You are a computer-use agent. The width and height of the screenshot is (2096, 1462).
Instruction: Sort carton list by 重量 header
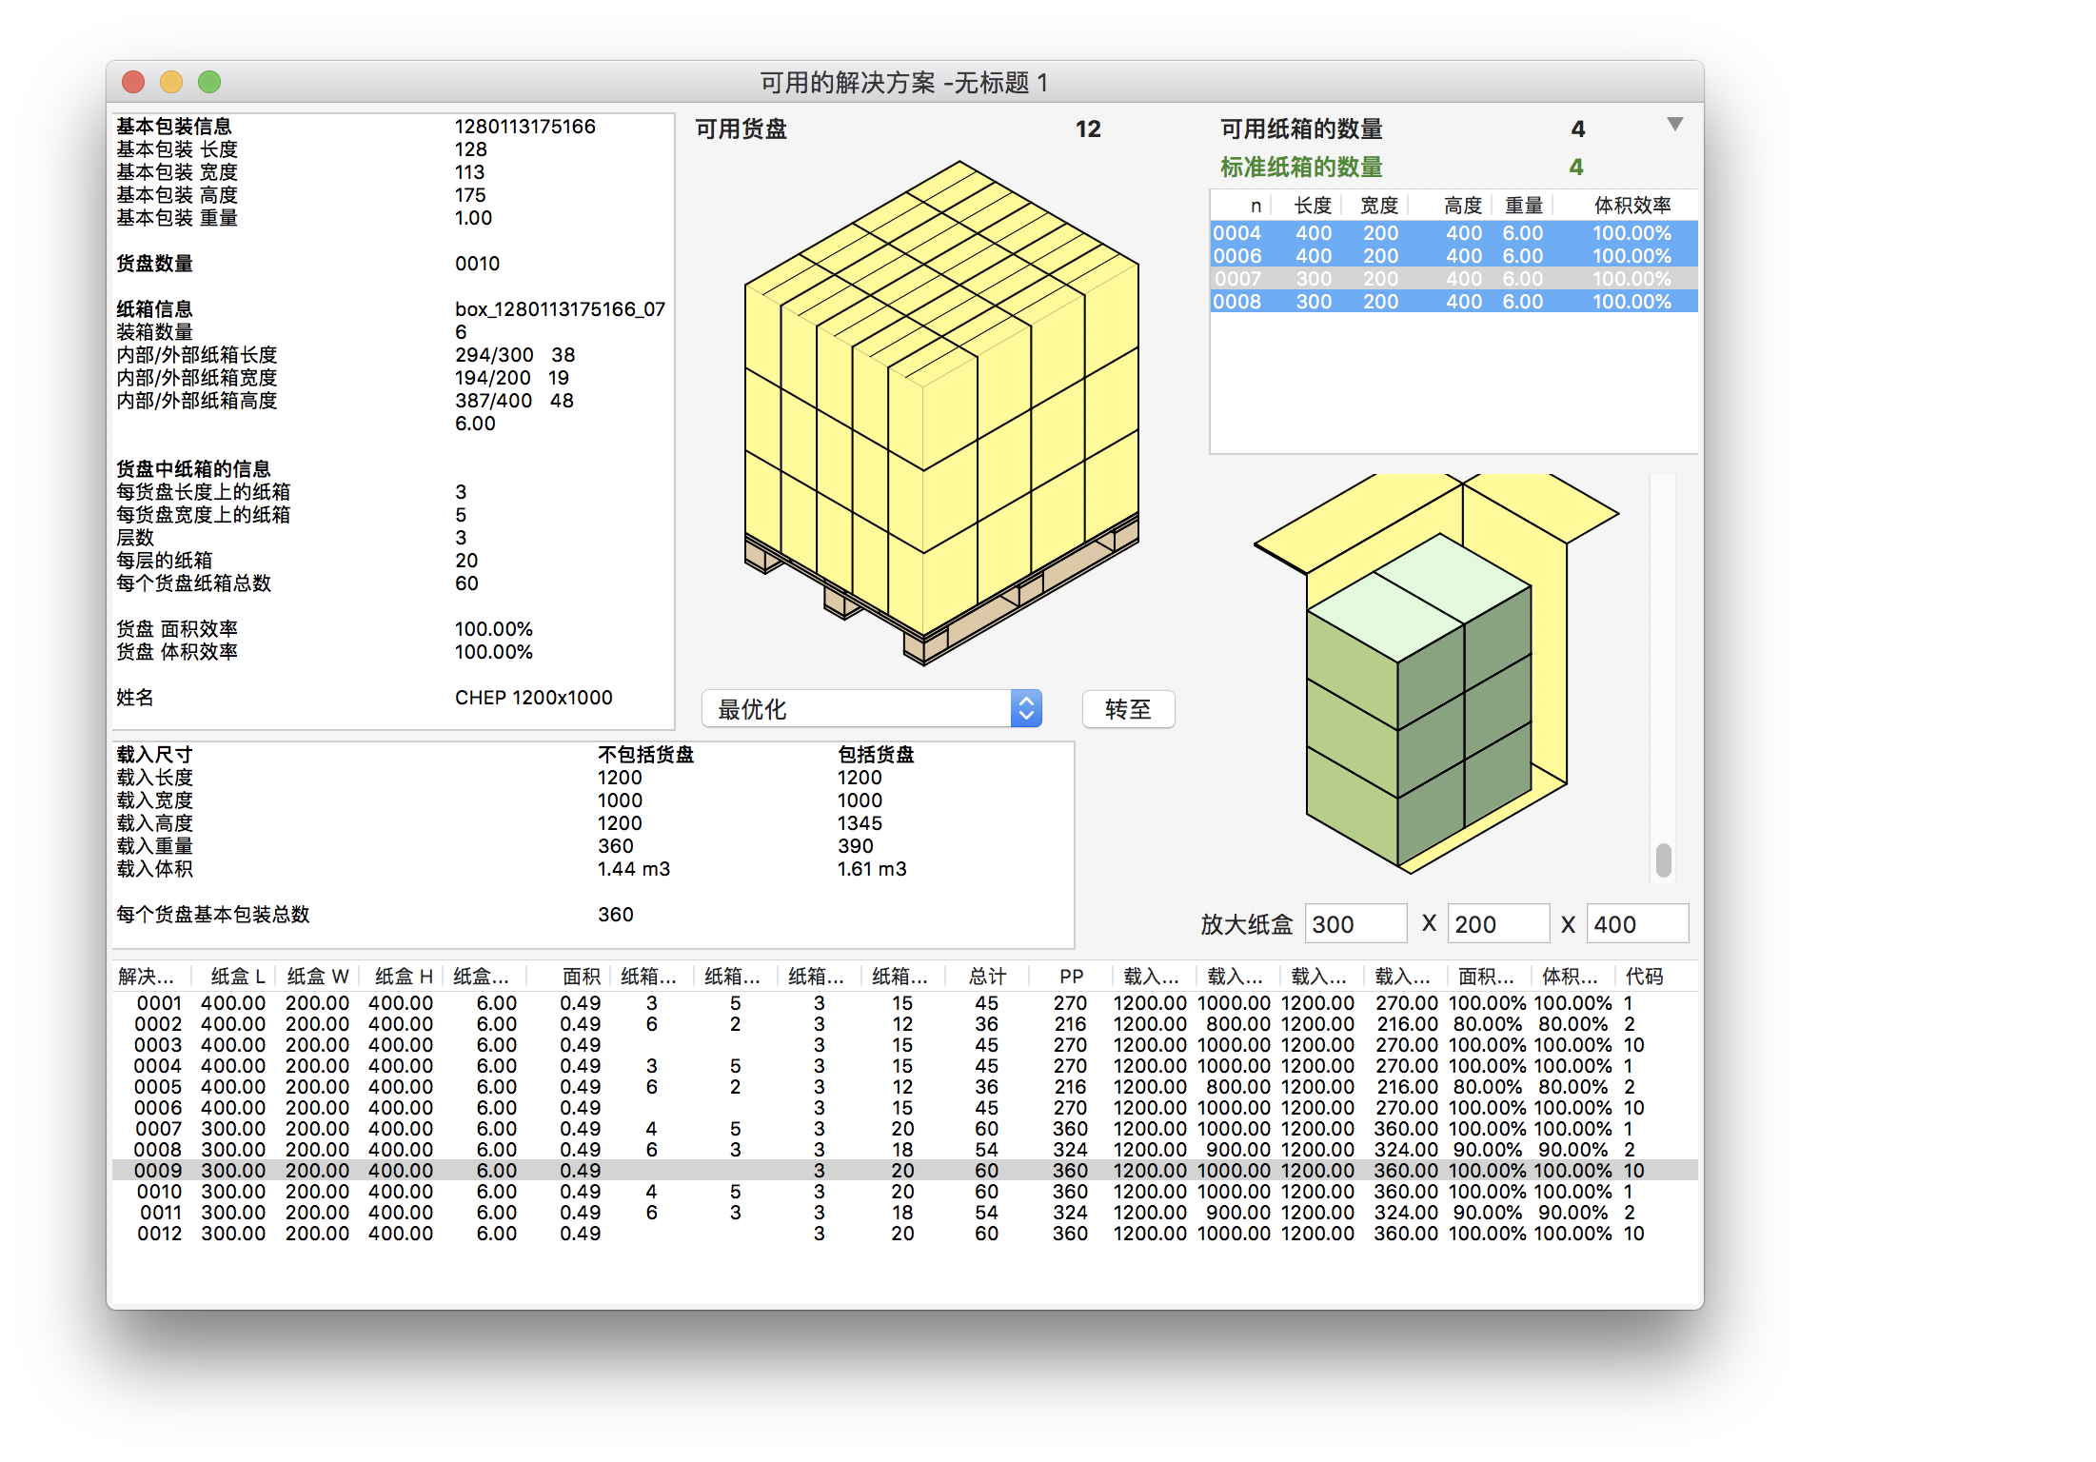click(x=1523, y=206)
